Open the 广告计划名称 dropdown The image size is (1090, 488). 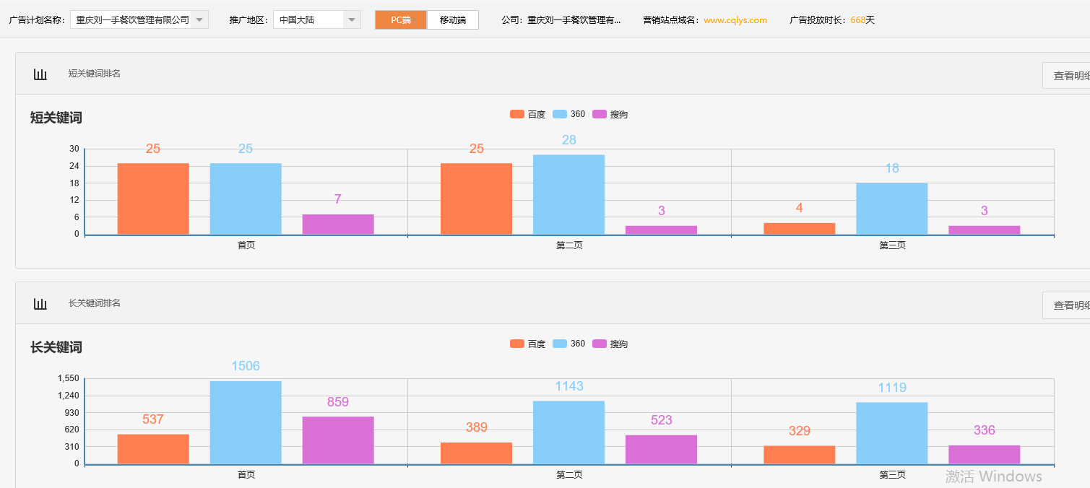pos(139,20)
